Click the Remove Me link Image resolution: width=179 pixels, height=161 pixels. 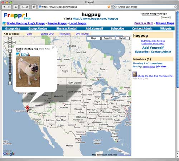point(166,76)
